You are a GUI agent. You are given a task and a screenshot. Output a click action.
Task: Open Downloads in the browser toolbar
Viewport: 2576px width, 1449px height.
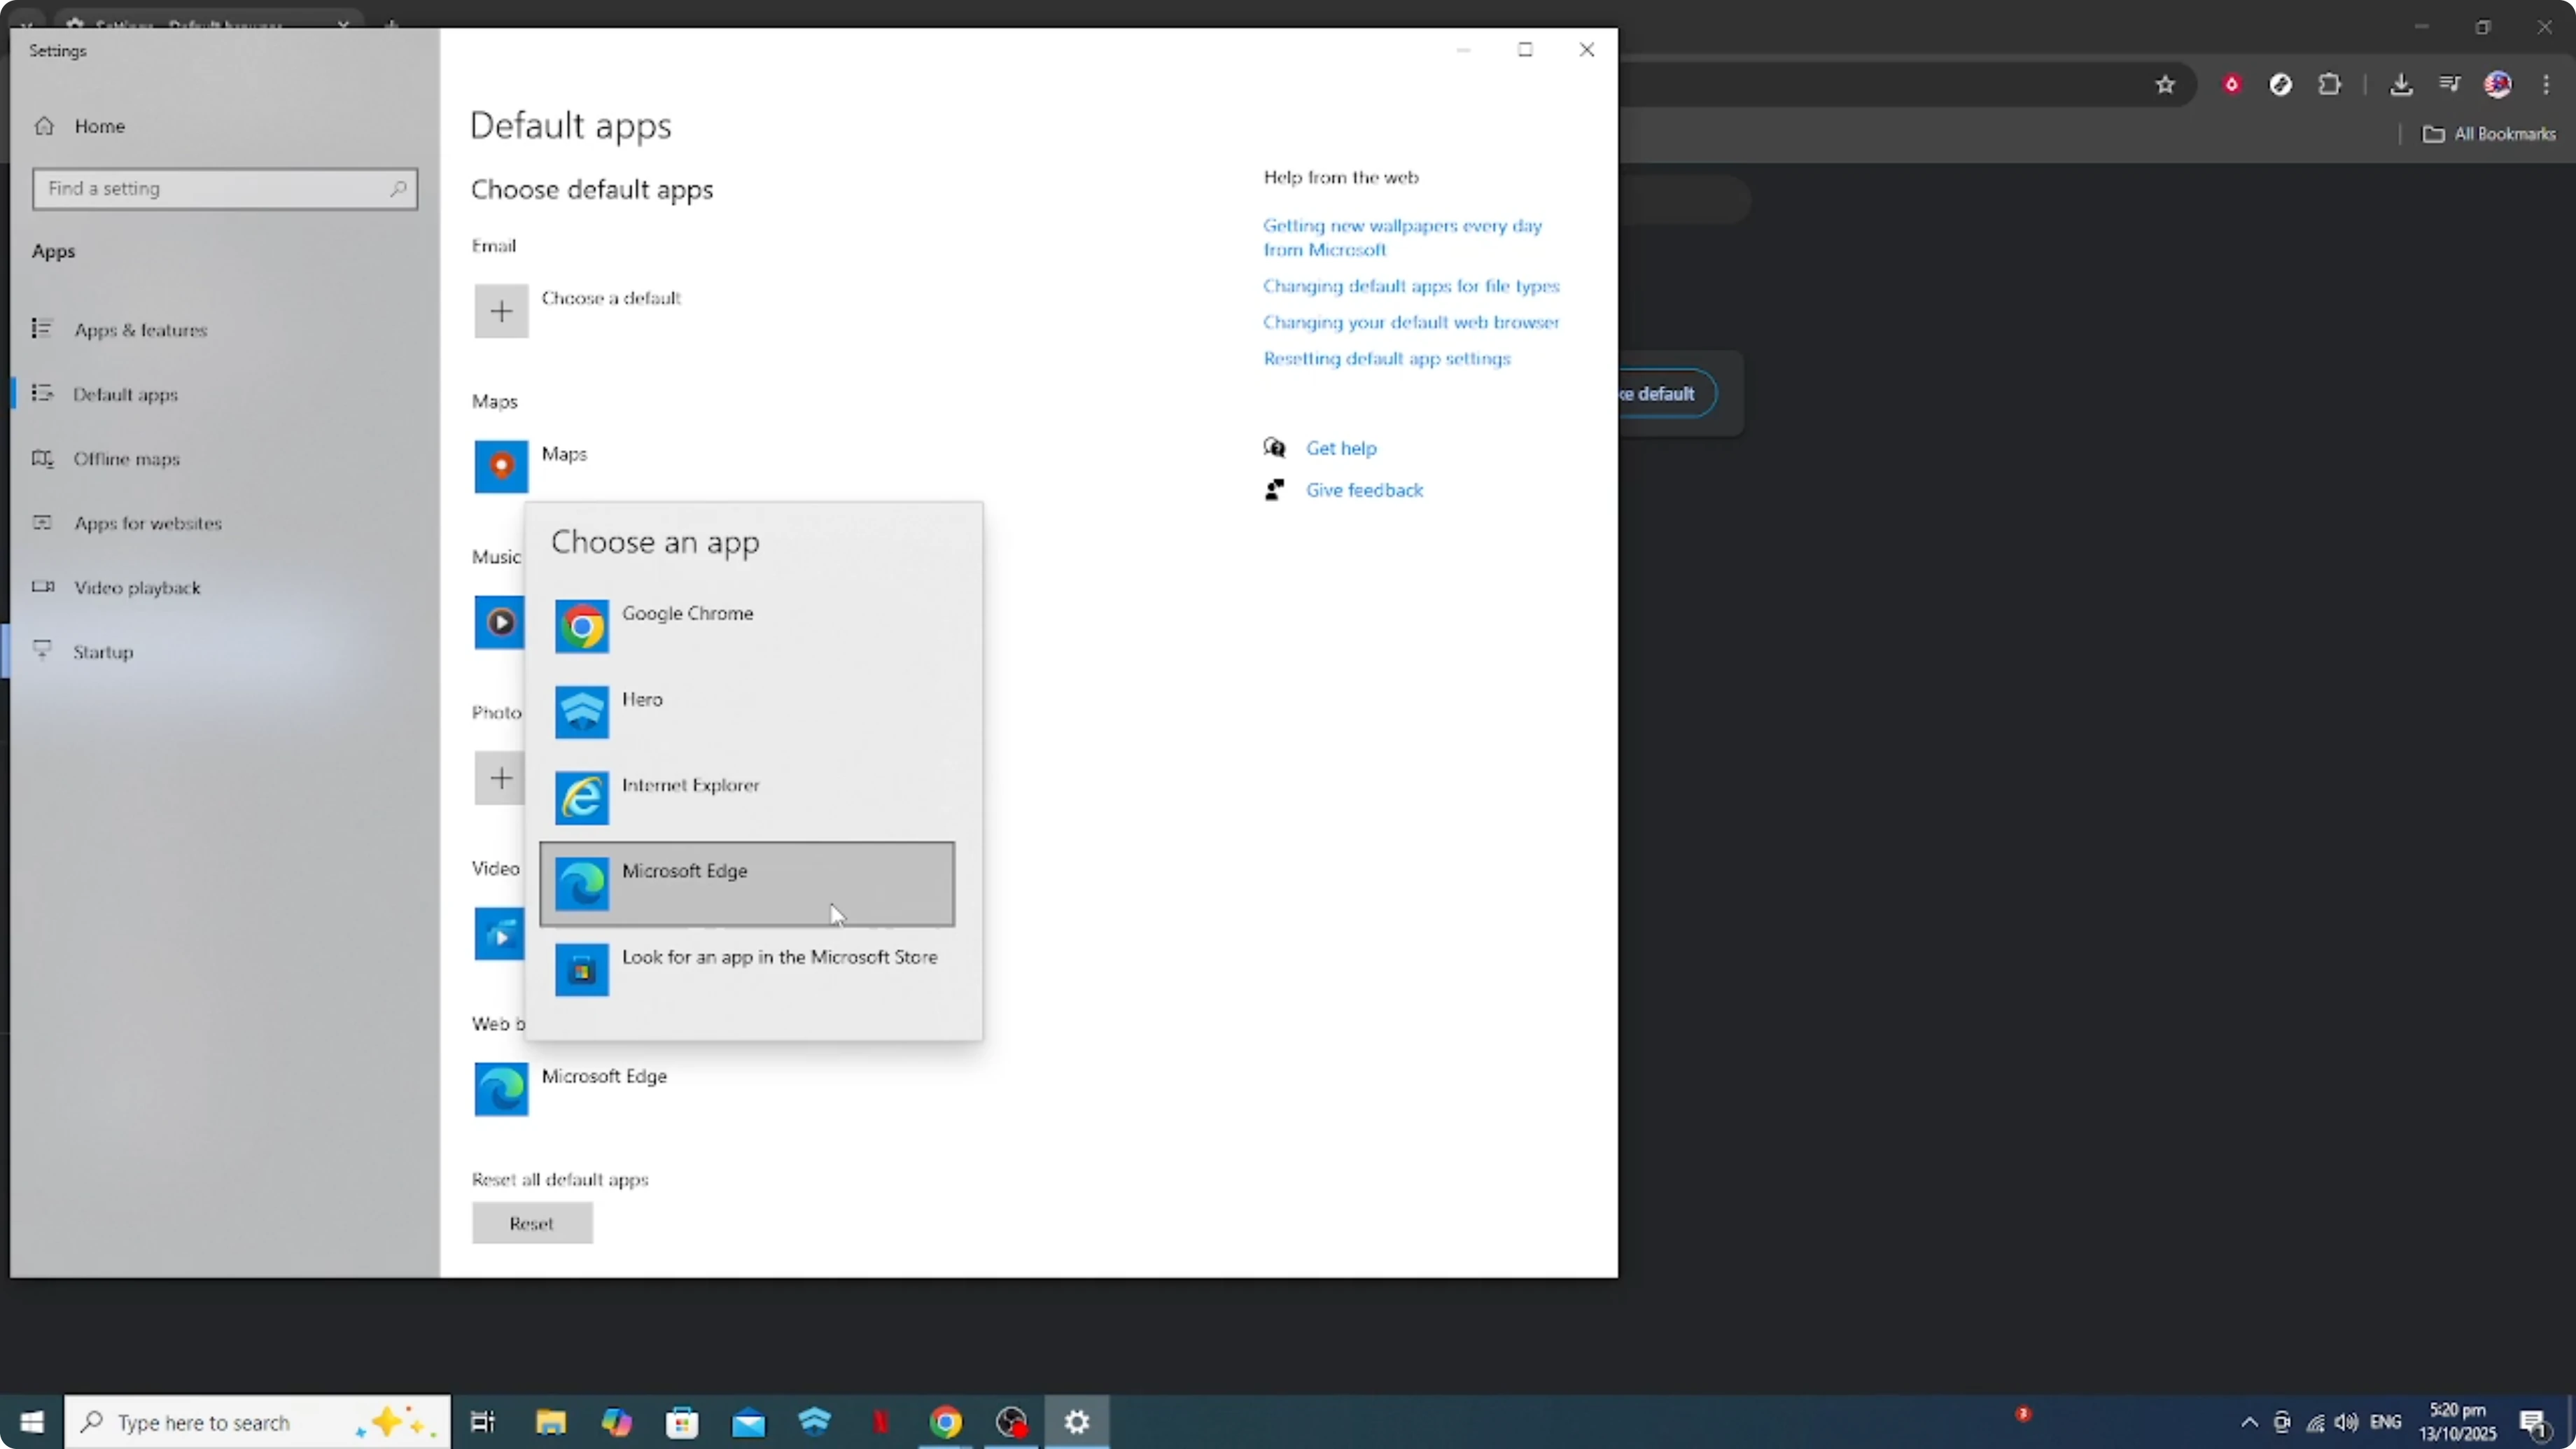pyautogui.click(x=2402, y=84)
